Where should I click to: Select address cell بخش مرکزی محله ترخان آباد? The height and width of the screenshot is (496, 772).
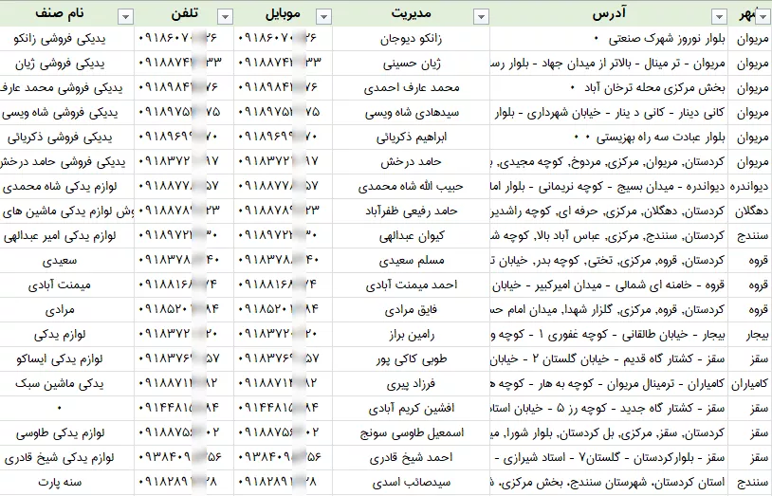(x=609, y=87)
